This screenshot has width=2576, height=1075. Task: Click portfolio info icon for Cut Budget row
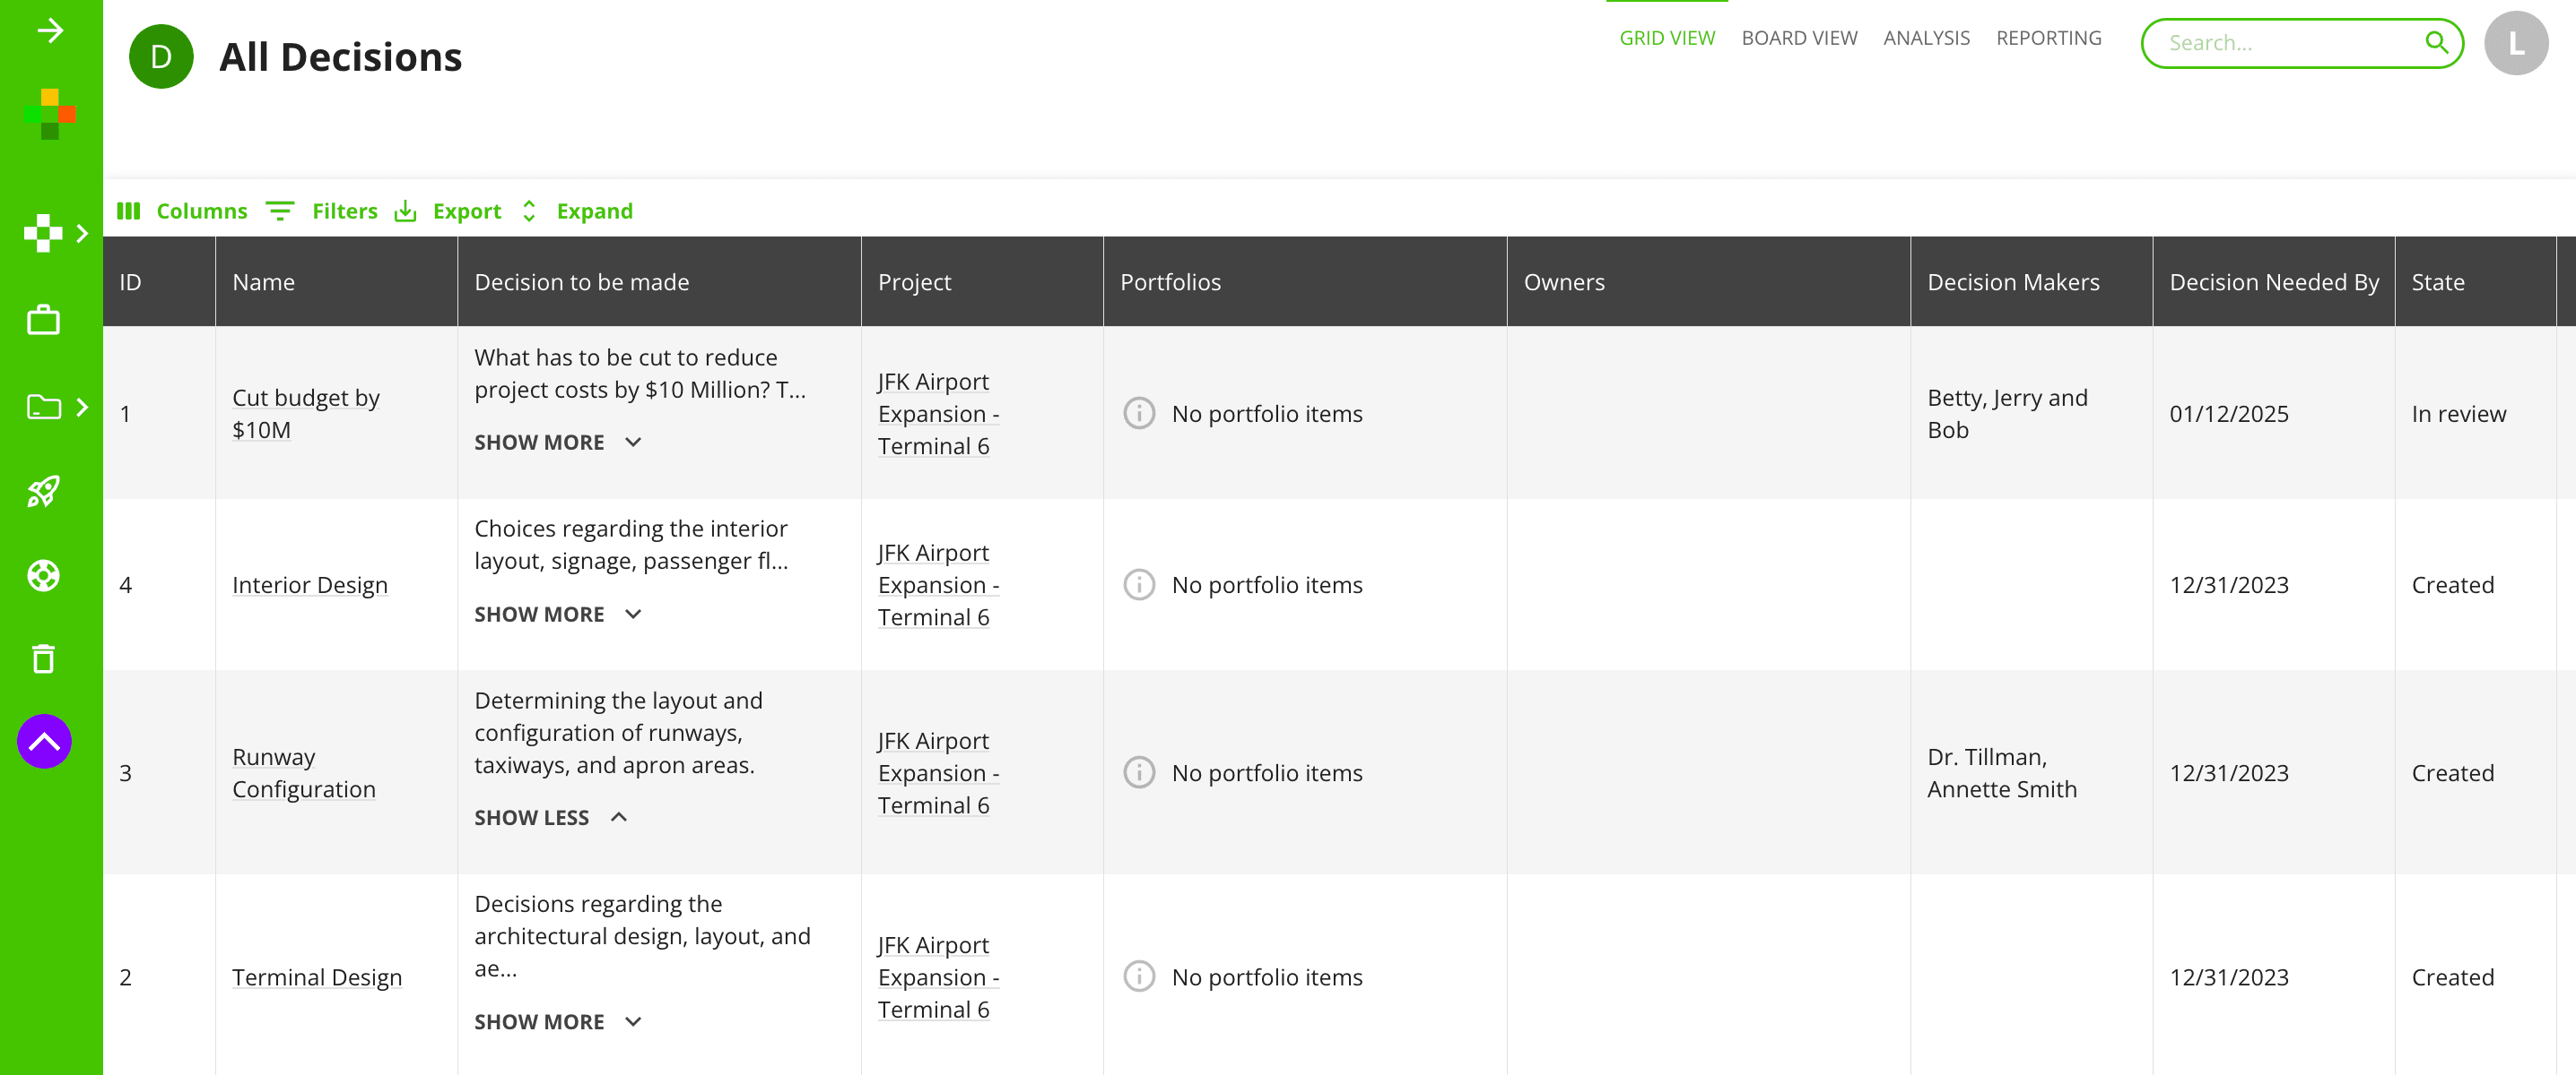[x=1138, y=414]
